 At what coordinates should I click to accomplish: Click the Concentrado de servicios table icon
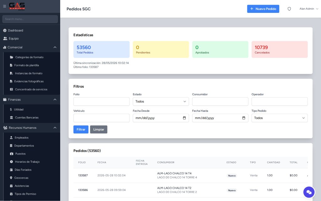[12, 90]
